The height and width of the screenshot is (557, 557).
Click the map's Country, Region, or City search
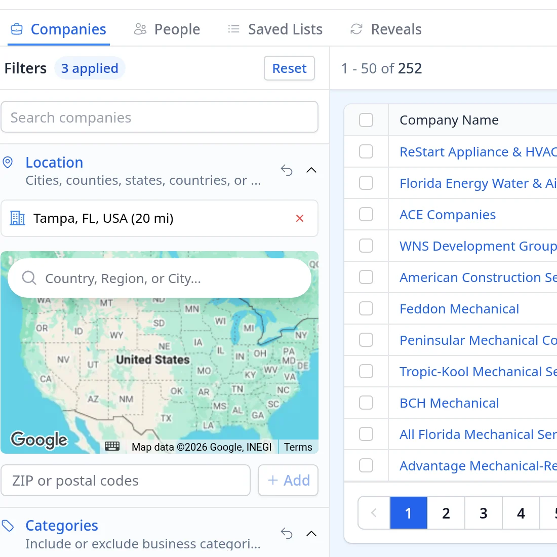pos(160,278)
